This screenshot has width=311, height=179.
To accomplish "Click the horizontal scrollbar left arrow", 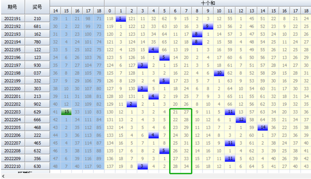I will [3, 176].
